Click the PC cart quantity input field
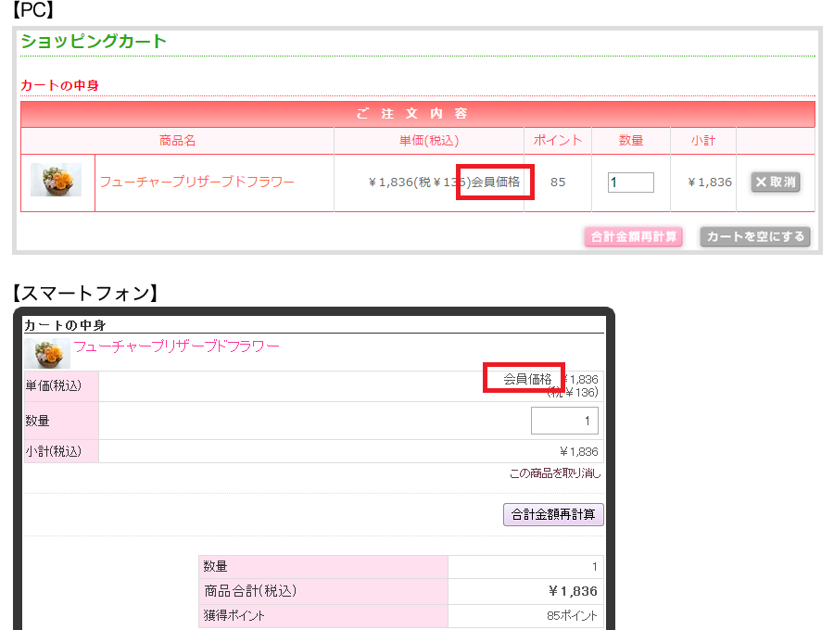Screen dimensions: 834x630 coord(631,183)
